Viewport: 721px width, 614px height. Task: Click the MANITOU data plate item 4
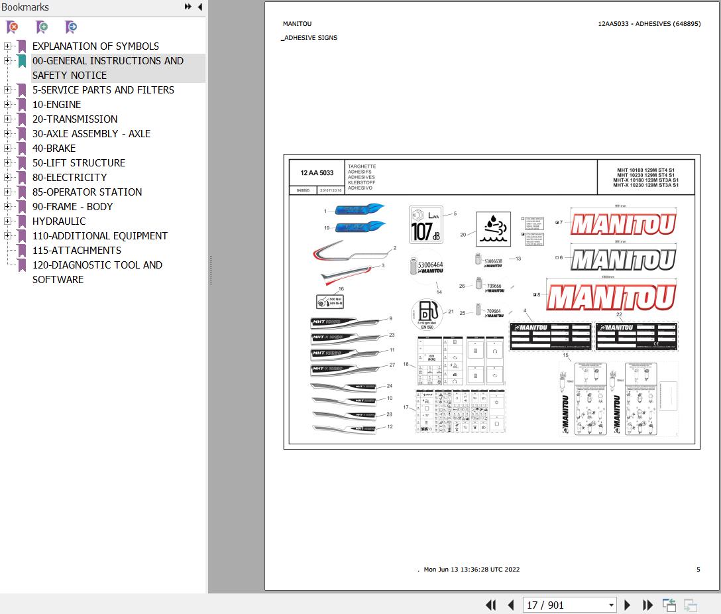[x=551, y=337]
